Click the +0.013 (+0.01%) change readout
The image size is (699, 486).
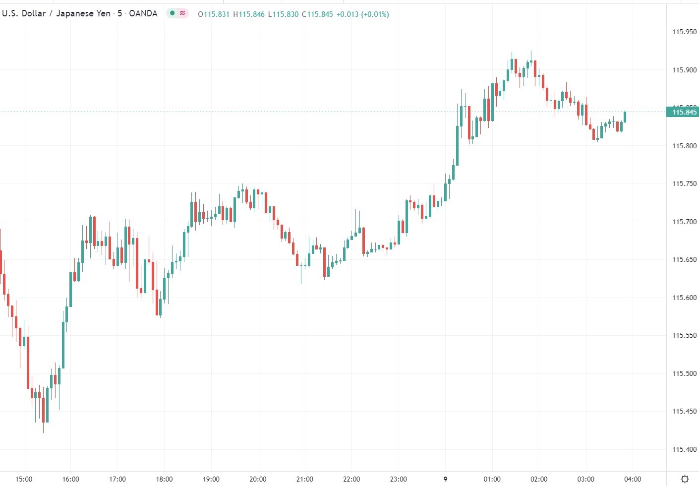click(362, 14)
